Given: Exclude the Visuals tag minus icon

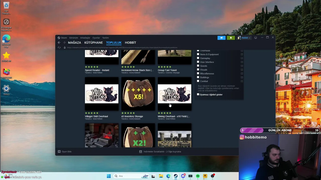Looking at the screenshot, I should click(242, 70).
